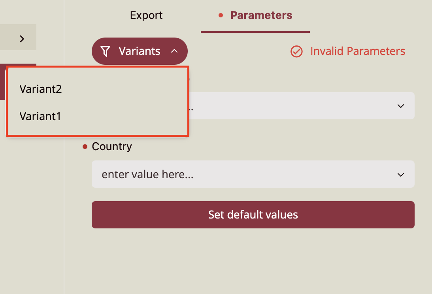Click the red dot indicator beside Parameters
This screenshot has height=294, width=432.
pos(221,15)
